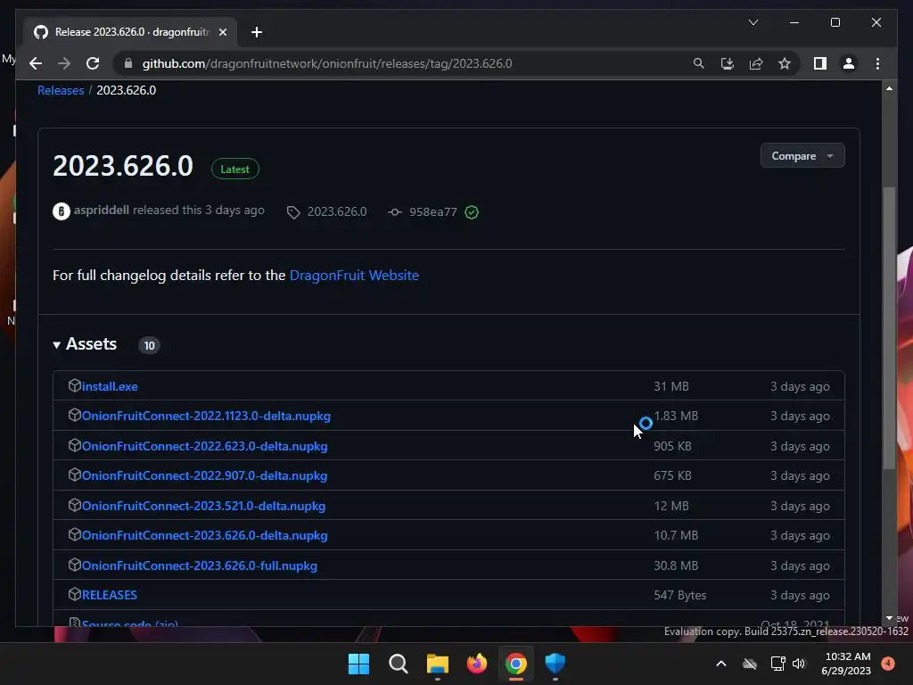
Task: Launch Firefox from the taskbar
Action: pos(477,664)
